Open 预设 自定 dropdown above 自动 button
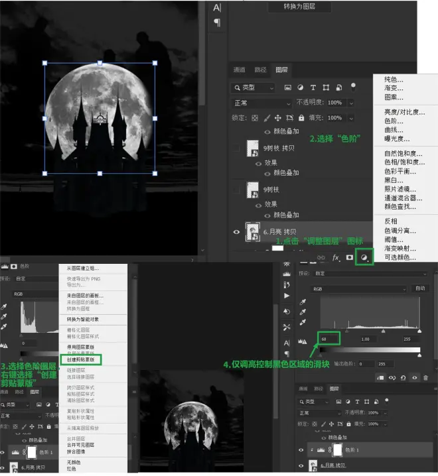Image resolution: width=438 pixels, height=476 pixels. [x=370, y=274]
